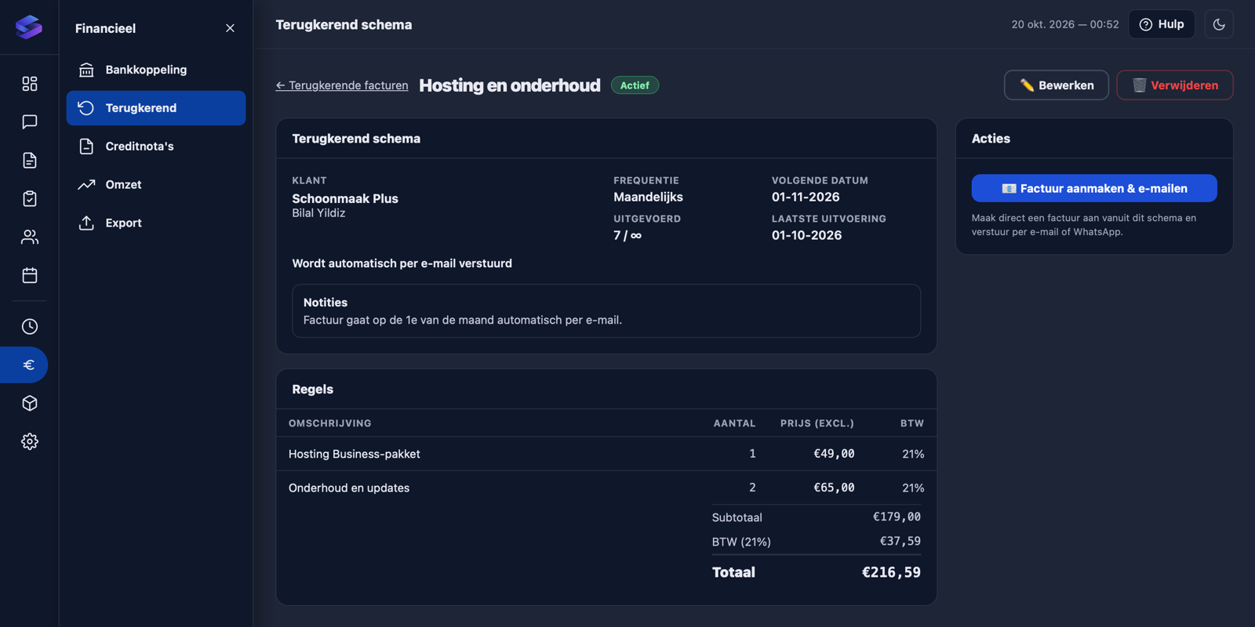Viewport: 1255px width, 627px height.
Task: Open the customers people icon
Action: pos(30,237)
